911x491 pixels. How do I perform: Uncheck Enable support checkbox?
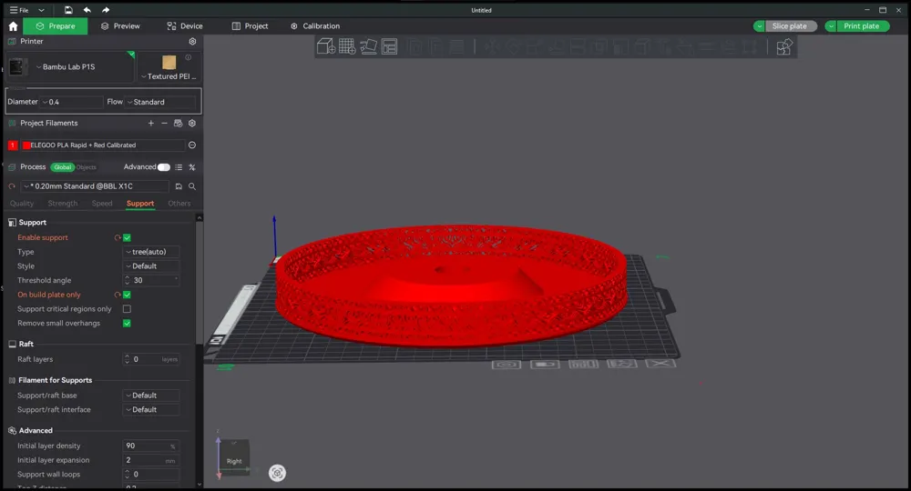[127, 237]
